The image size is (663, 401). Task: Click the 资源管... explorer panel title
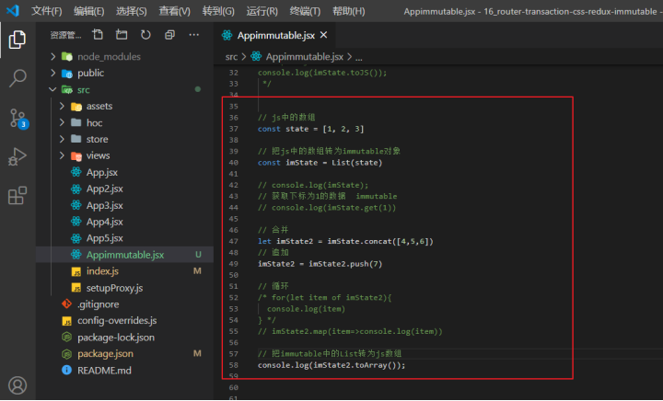coord(65,35)
